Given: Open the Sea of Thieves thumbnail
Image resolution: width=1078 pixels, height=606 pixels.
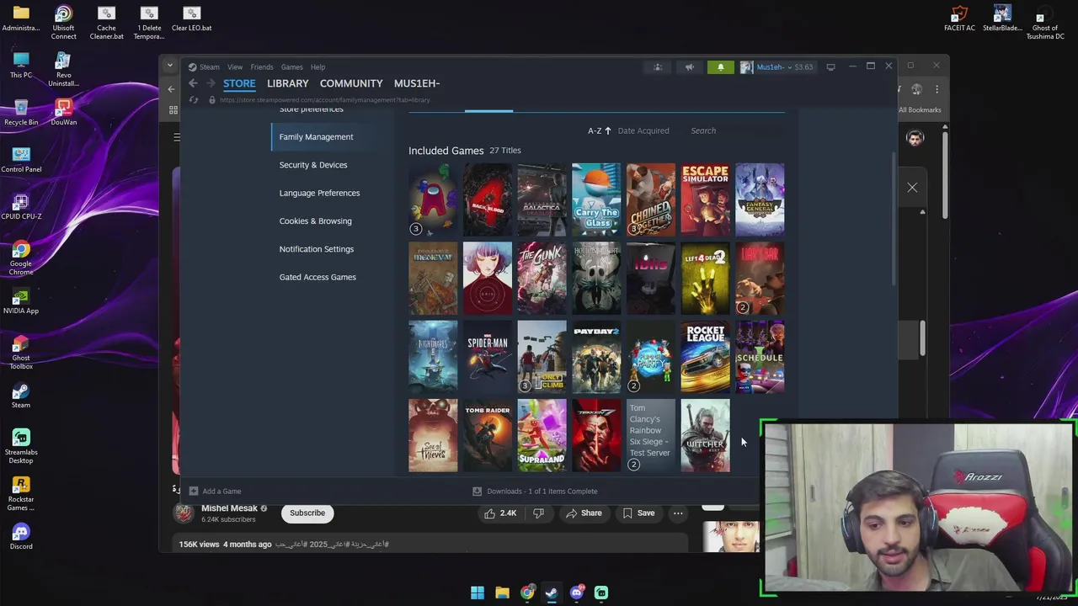Looking at the screenshot, I should 433,435.
